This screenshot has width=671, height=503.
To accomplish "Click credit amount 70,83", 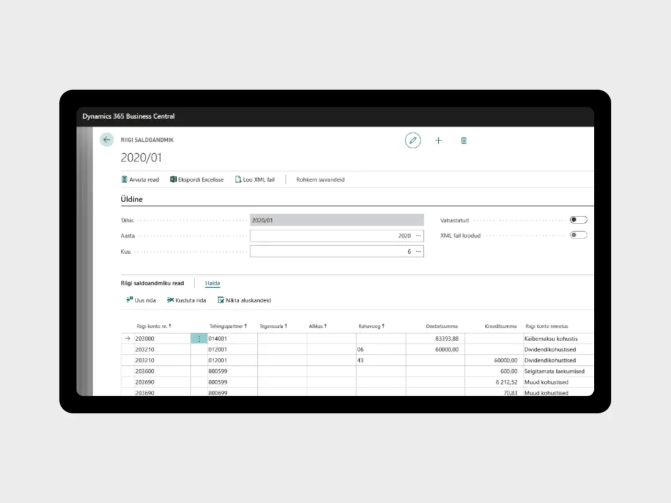I will pyautogui.click(x=494, y=392).
